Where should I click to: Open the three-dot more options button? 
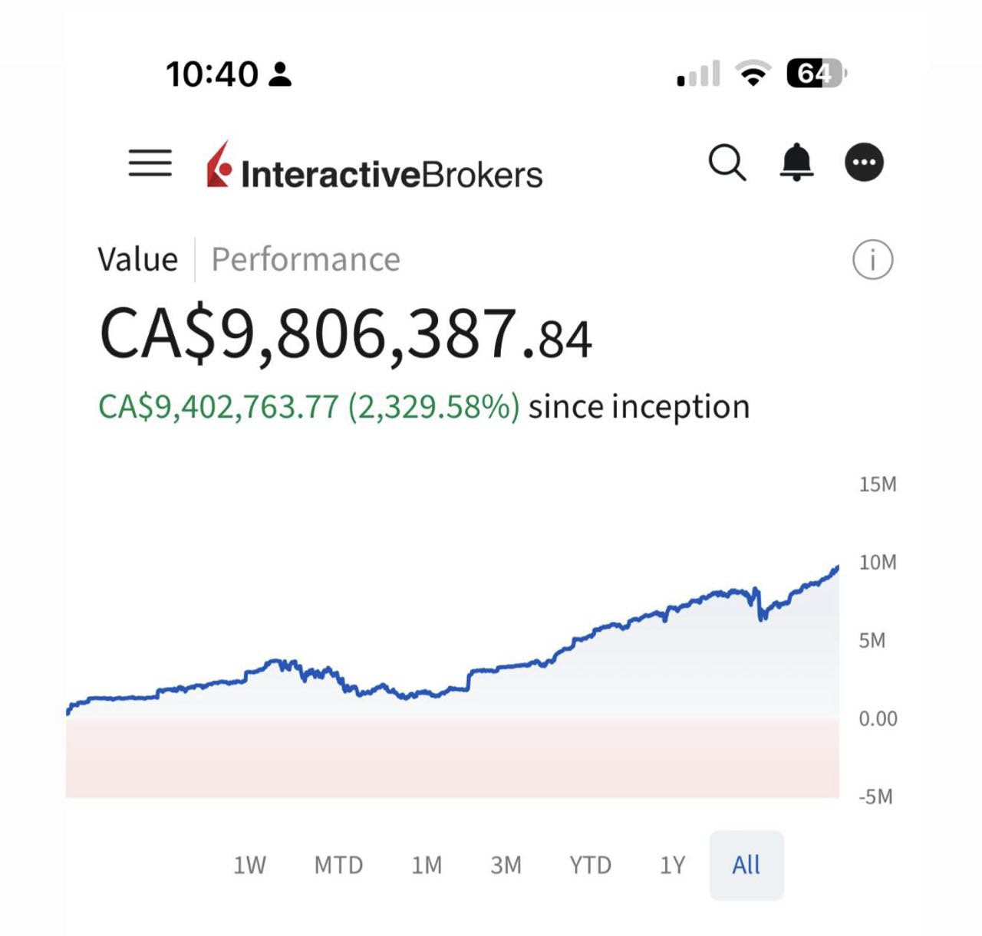coord(864,163)
